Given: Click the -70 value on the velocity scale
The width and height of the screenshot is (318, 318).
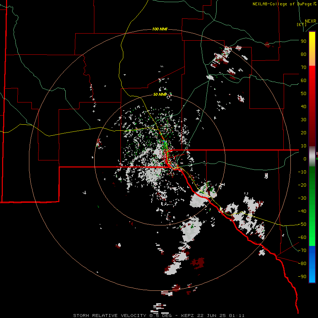Looking at the screenshot, I should click(302, 251).
